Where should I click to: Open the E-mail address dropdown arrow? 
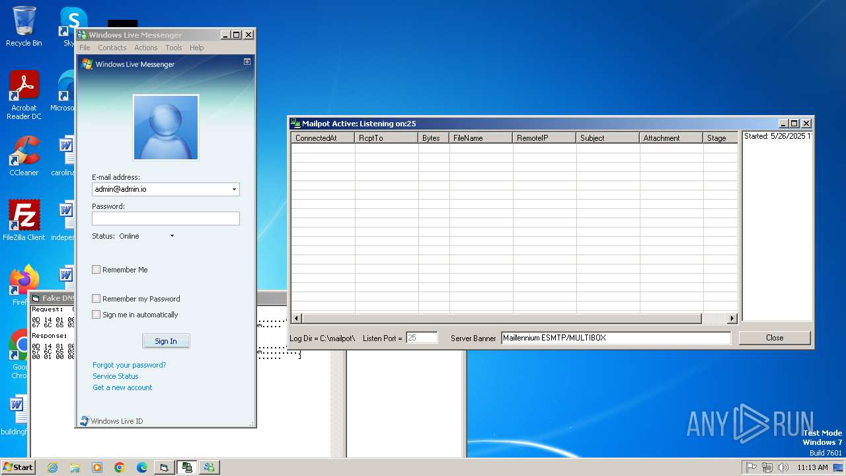tap(234, 189)
